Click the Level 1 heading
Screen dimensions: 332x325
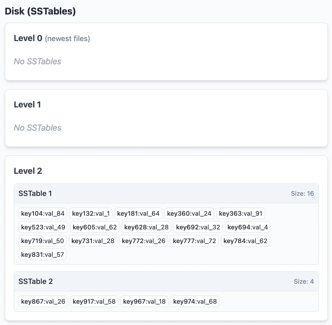point(27,105)
